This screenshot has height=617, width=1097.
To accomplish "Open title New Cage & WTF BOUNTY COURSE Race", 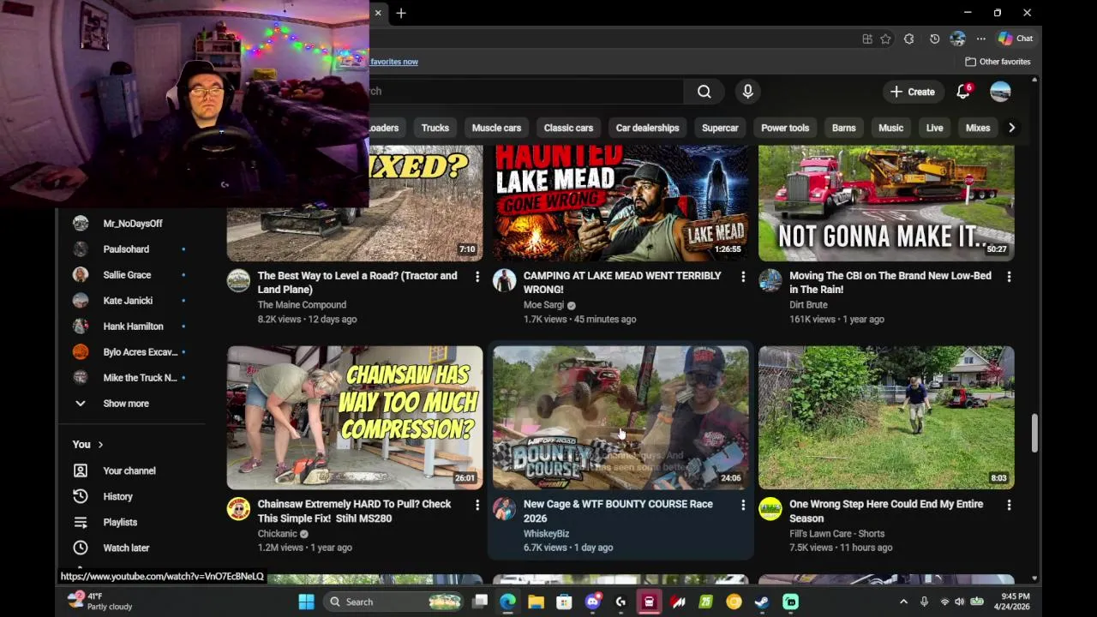I will coord(618,511).
